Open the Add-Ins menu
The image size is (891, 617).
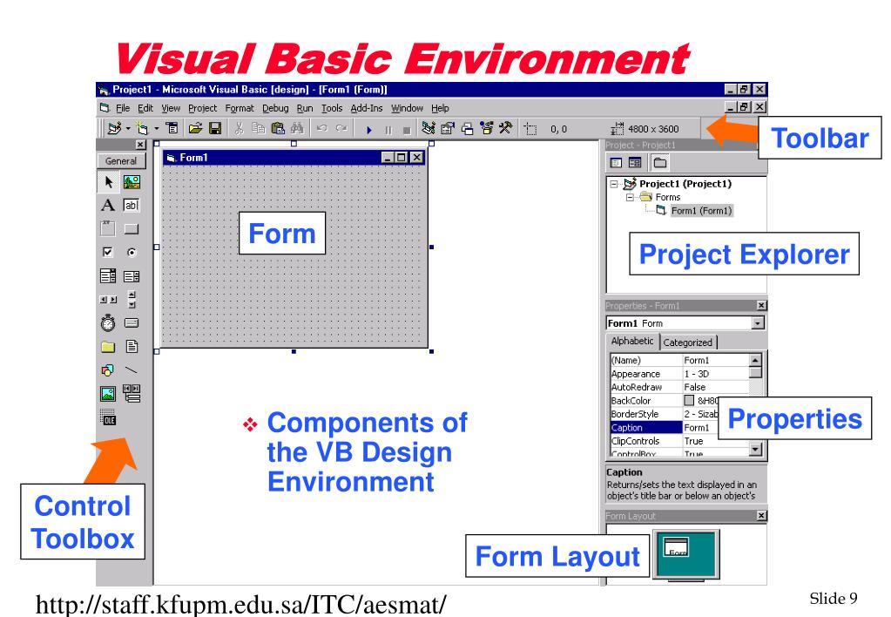(367, 108)
